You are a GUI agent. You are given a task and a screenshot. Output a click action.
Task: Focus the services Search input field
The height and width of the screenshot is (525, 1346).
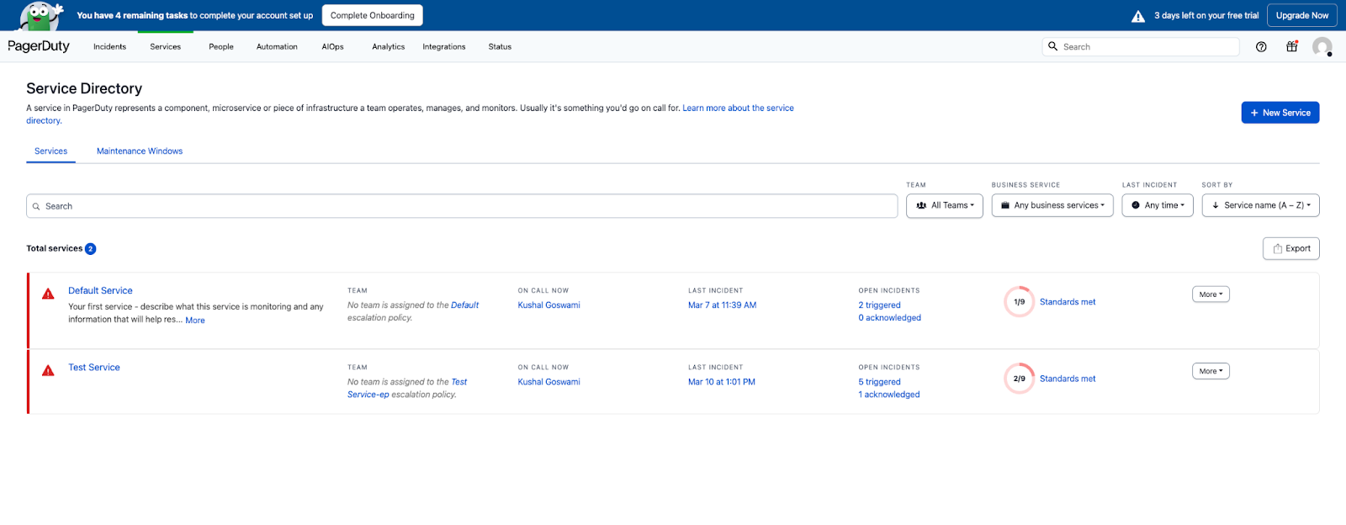pos(462,206)
